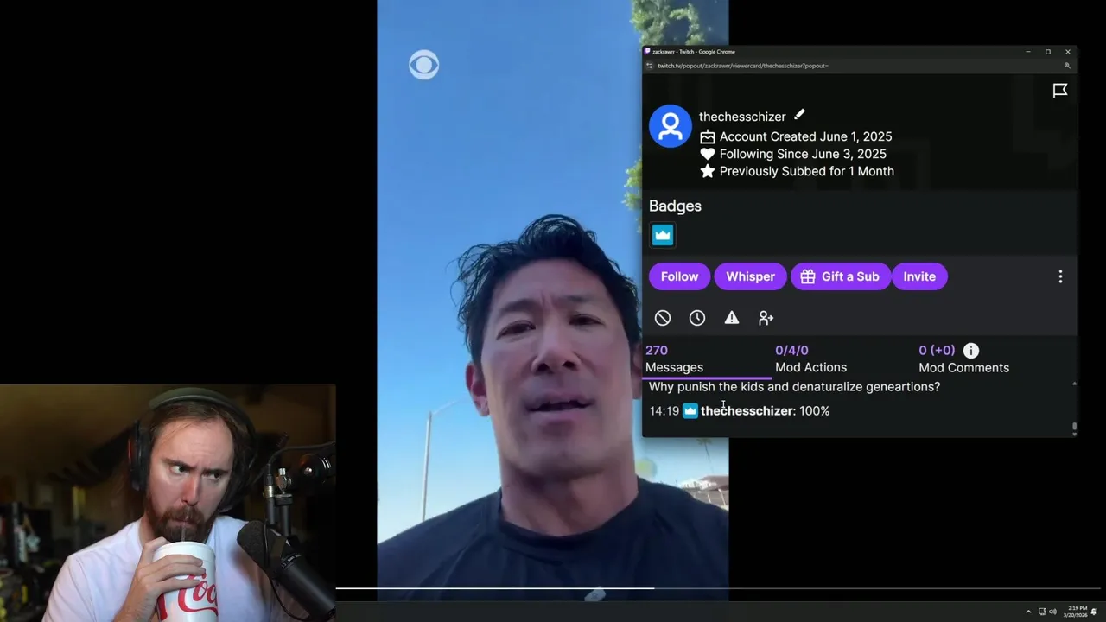1106x622 pixels.
Task: Click the CBS eye logo on the video
Action: coord(423,65)
